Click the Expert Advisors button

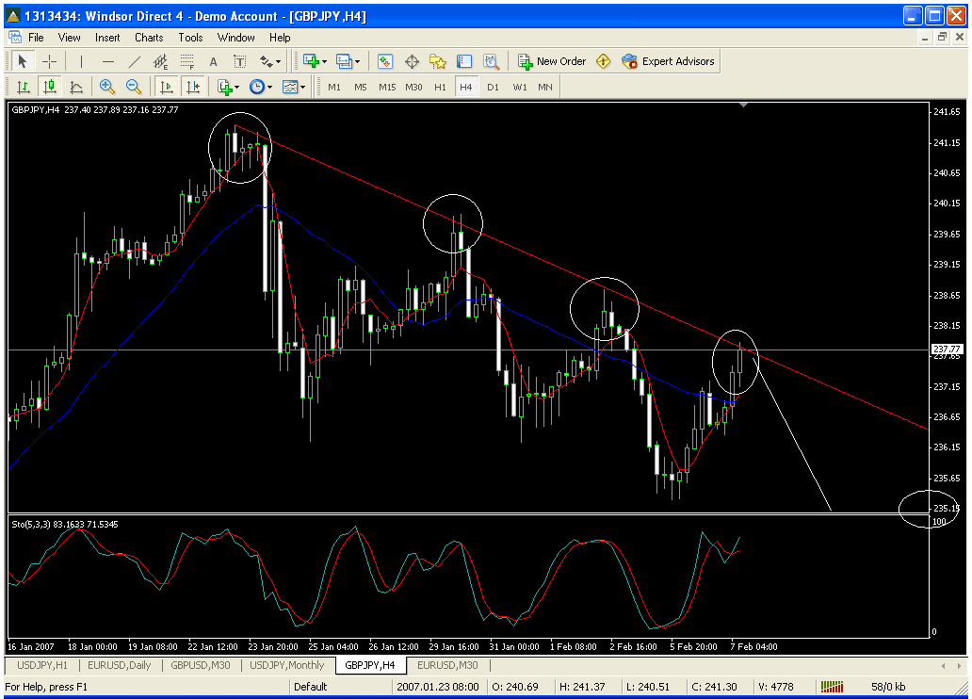(668, 61)
